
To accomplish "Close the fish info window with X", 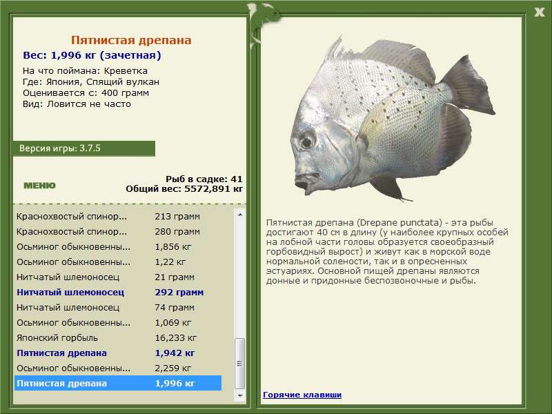I will point(539,12).
